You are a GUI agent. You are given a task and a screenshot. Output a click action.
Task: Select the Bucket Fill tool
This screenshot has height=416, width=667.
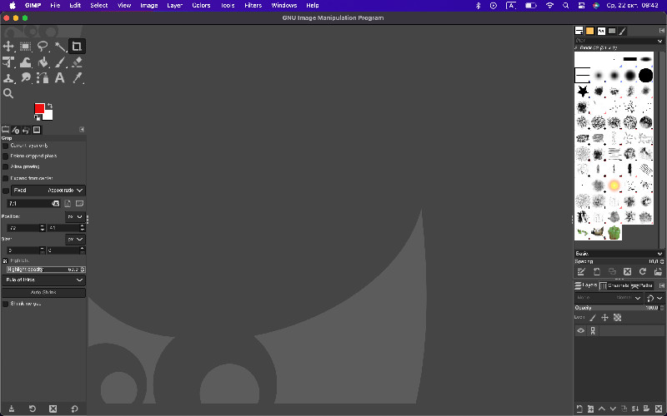tap(43, 62)
